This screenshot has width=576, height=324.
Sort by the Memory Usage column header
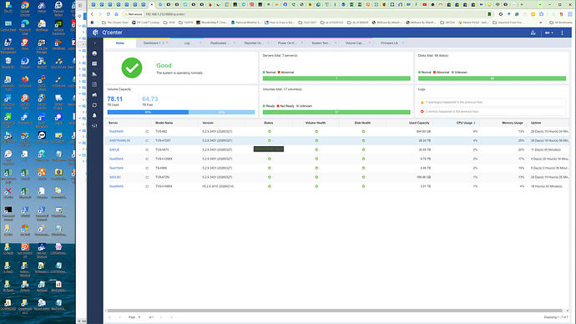tap(512, 123)
